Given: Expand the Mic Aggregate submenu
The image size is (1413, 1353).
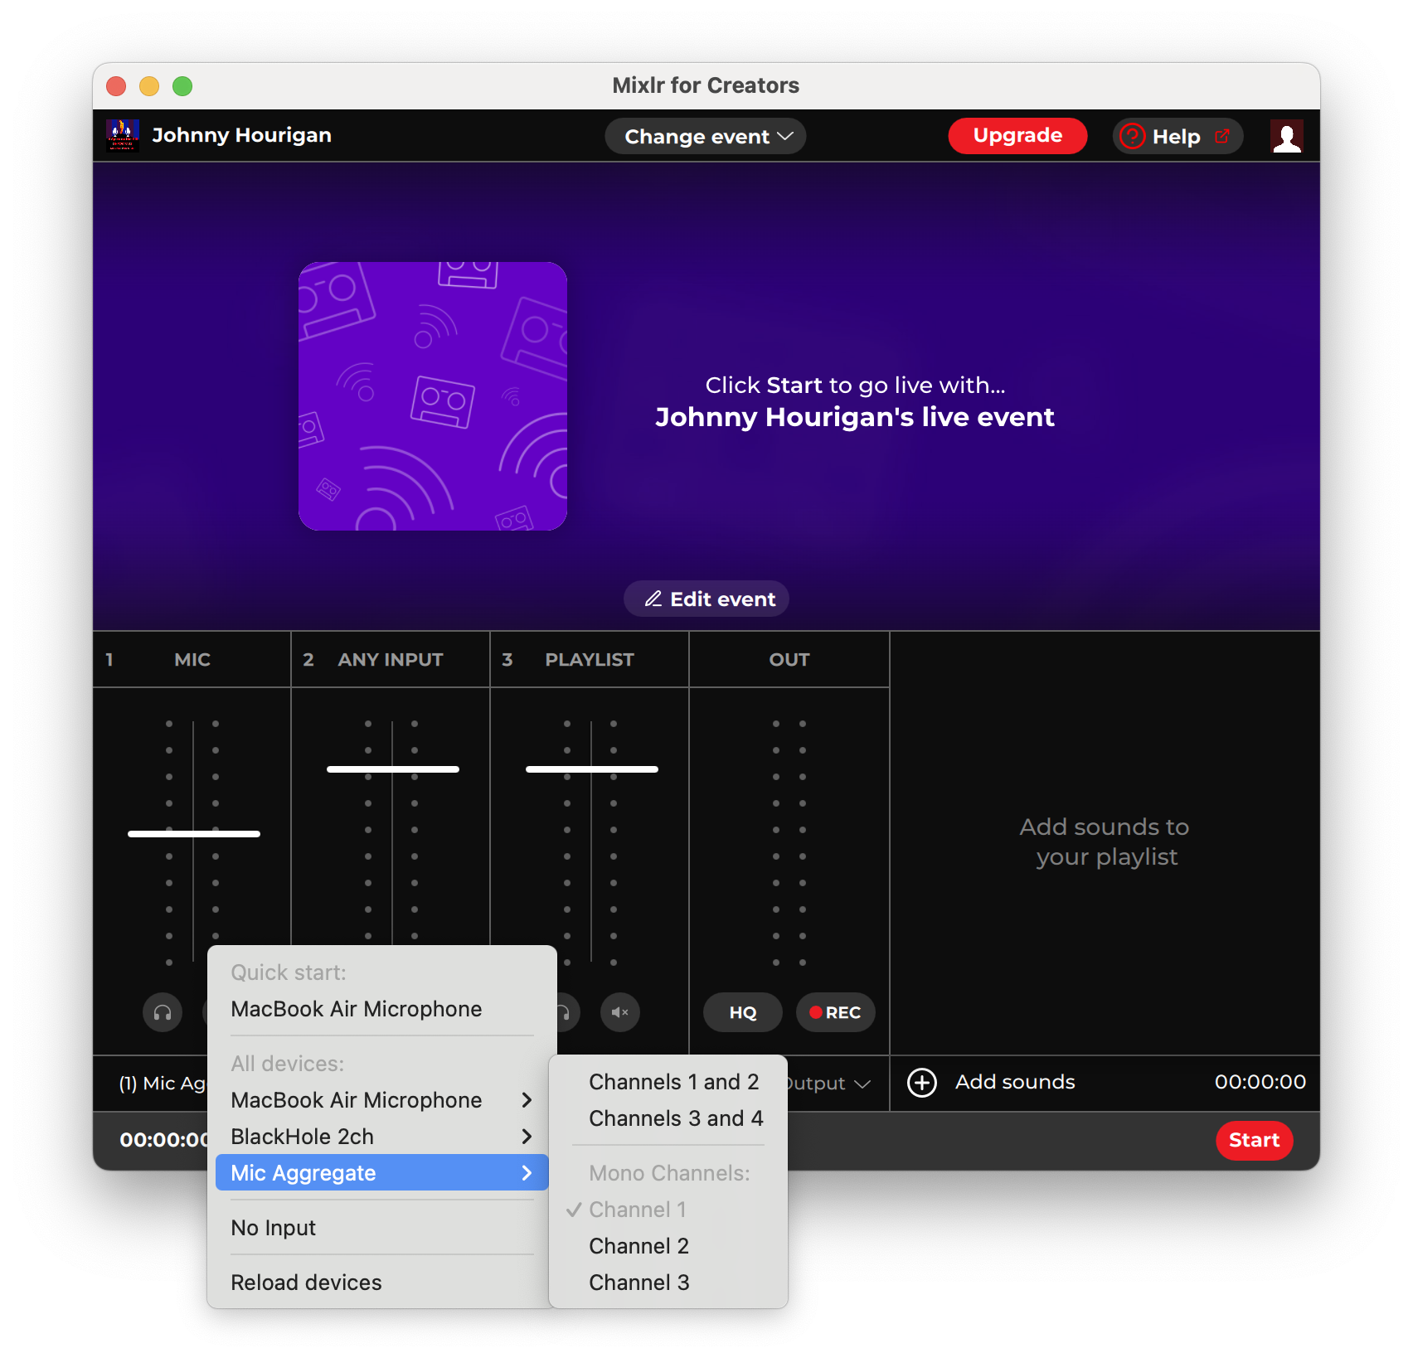Looking at the screenshot, I should [381, 1173].
